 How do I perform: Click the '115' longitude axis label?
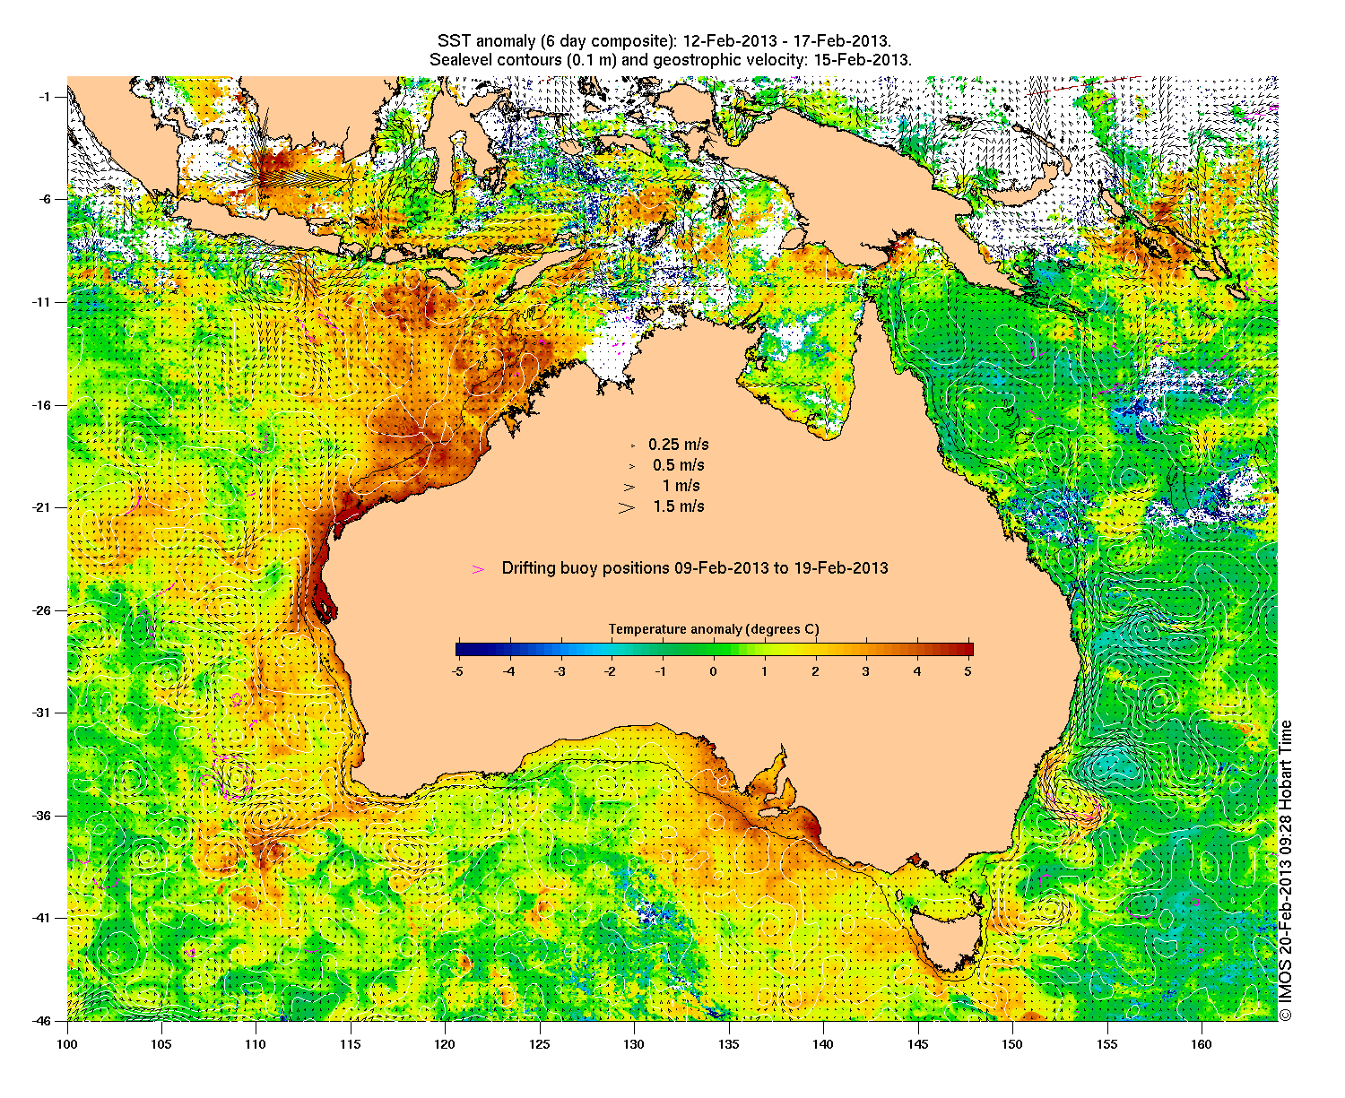pos(351,1044)
